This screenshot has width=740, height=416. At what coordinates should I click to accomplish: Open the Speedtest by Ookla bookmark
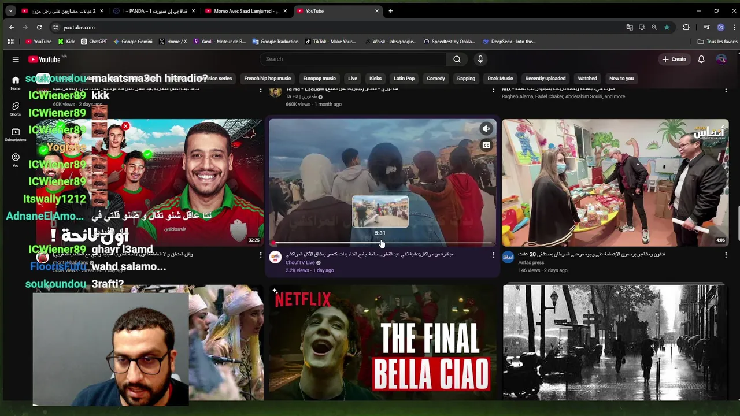point(449,42)
